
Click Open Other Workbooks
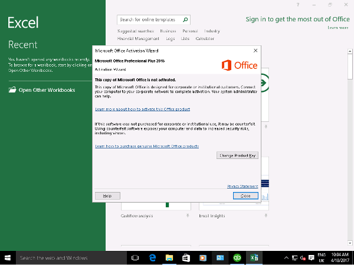[47, 90]
